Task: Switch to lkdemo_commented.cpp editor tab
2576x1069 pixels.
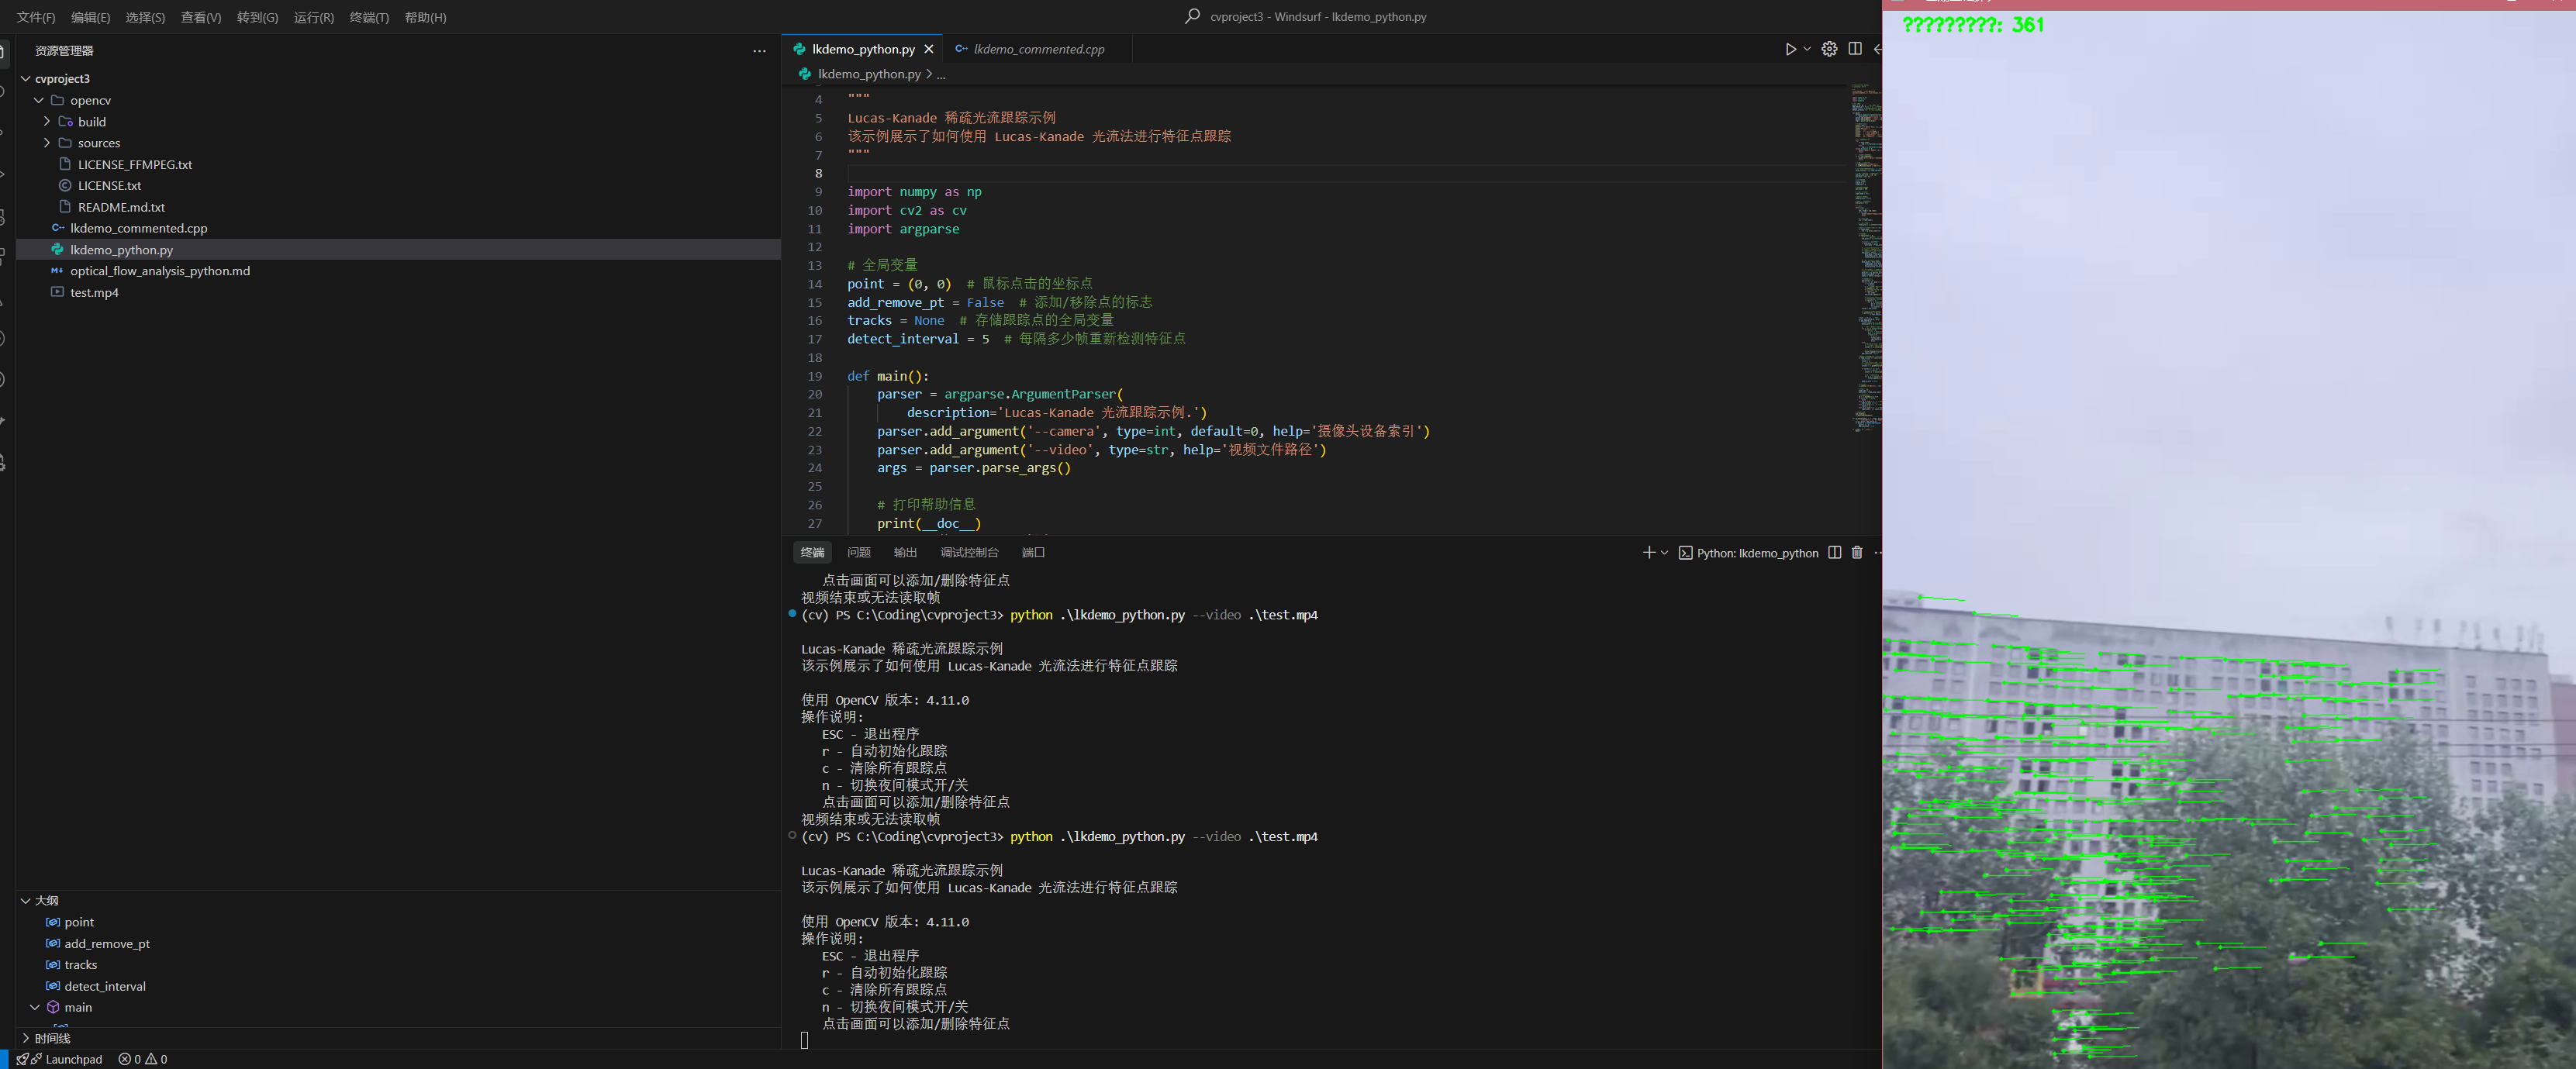Action: click(x=1038, y=49)
